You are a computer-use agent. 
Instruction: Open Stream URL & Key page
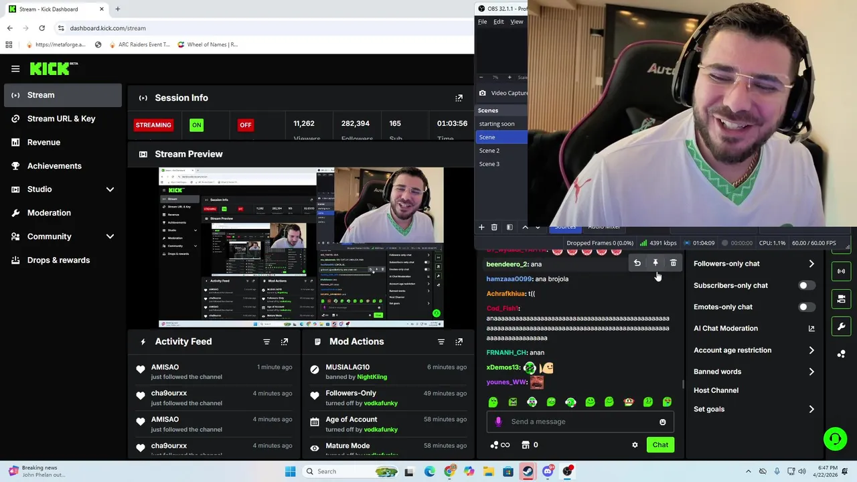pos(63,118)
